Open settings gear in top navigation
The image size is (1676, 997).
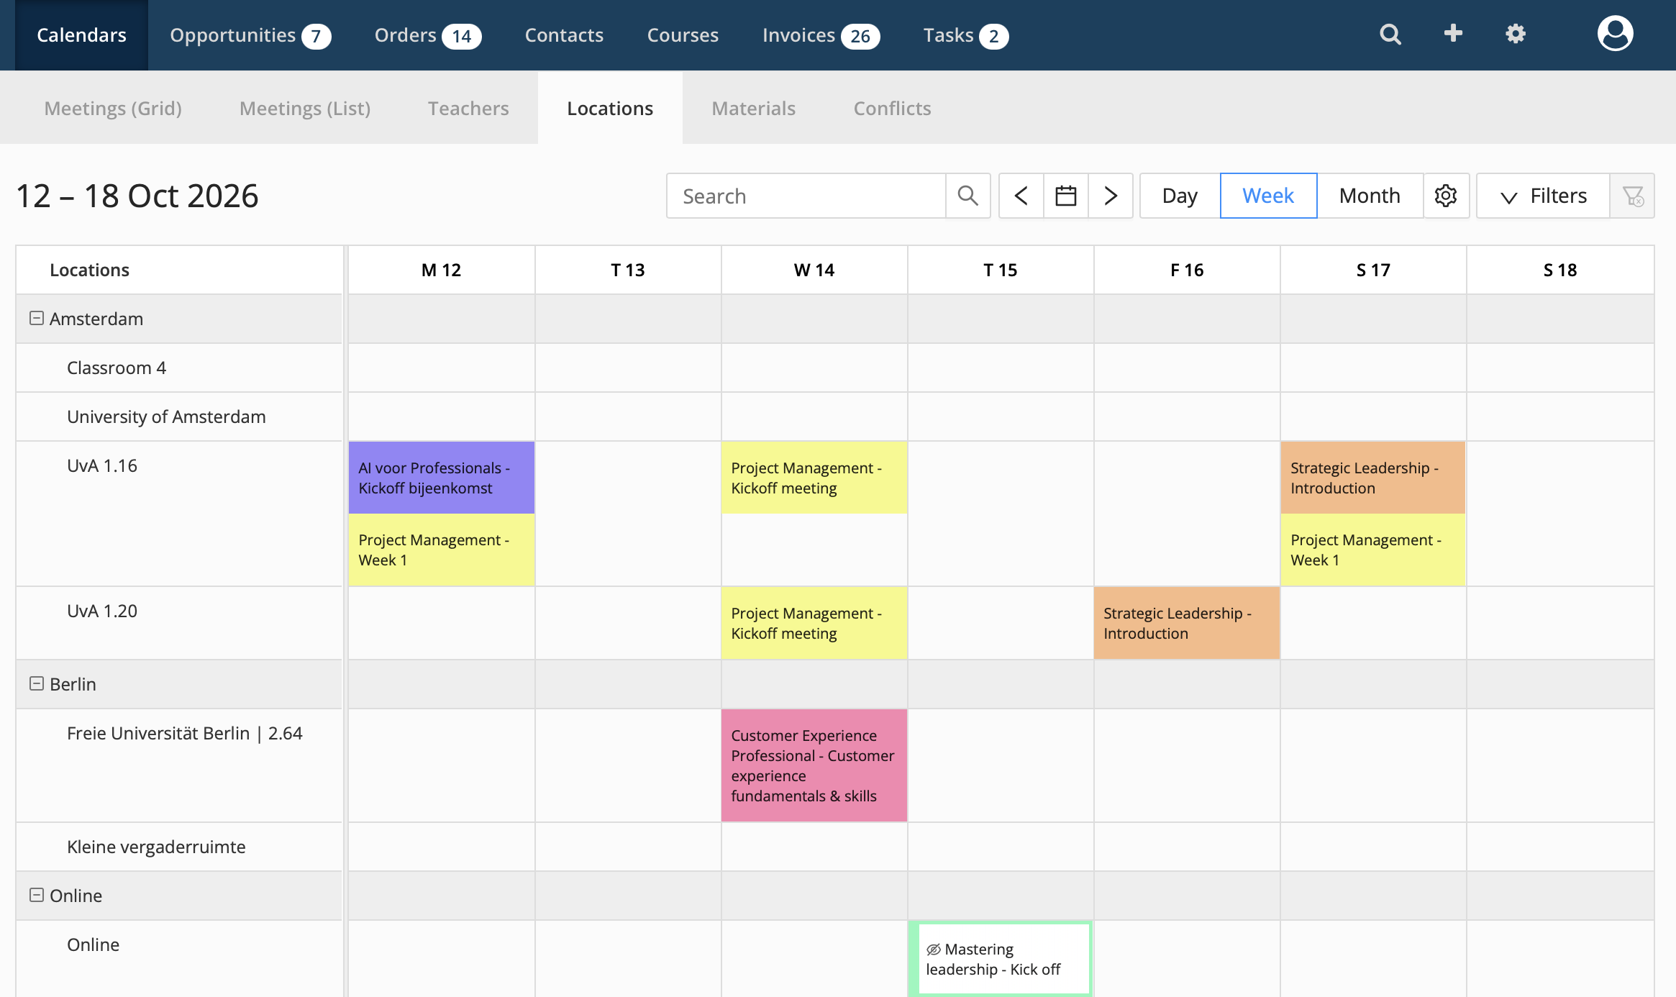(1516, 34)
